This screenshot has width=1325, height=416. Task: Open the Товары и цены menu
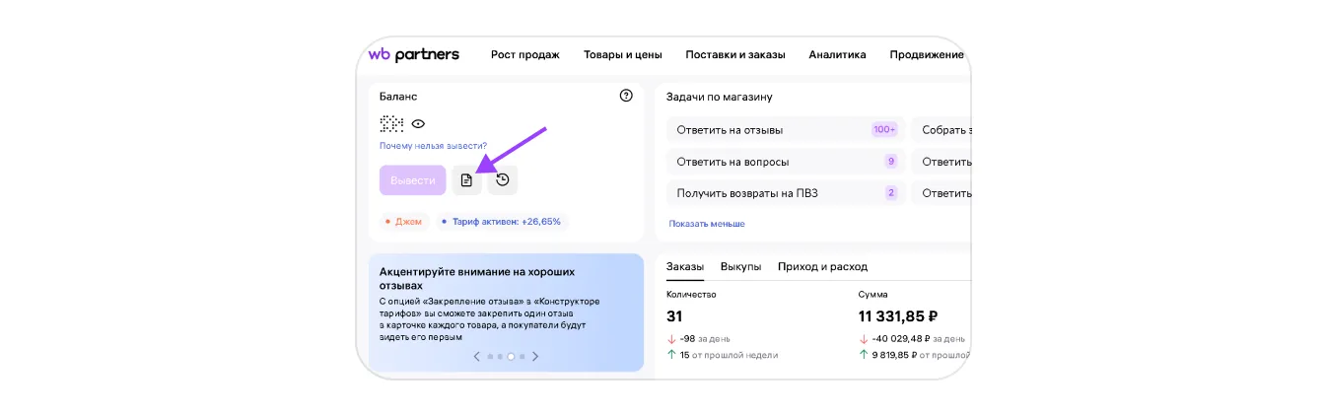point(622,55)
